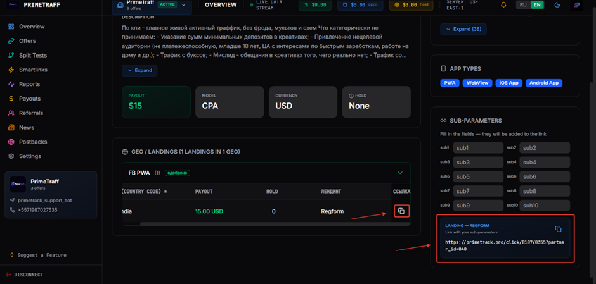Click Suggest a Feature link
The height and width of the screenshot is (284, 596).
click(x=42, y=255)
